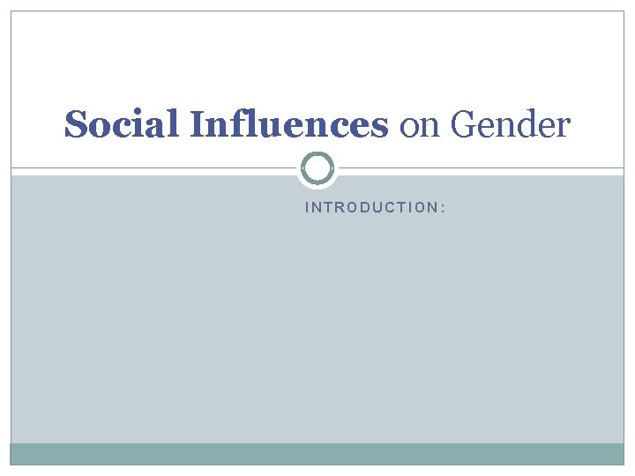Click the empty gray-blue area below the subtitle
Image resolution: width=635 pixels, height=476 pixels.
317,335
